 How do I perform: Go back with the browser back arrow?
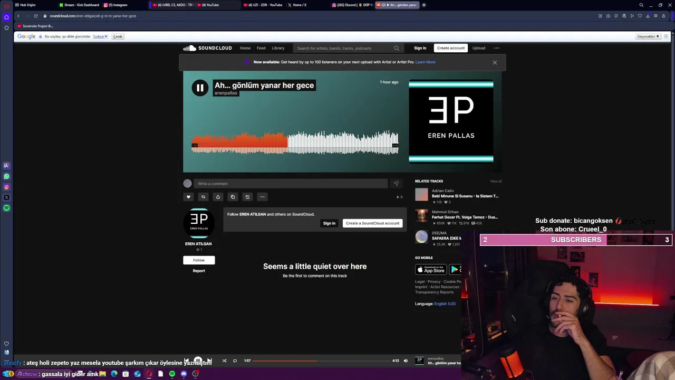click(18, 16)
